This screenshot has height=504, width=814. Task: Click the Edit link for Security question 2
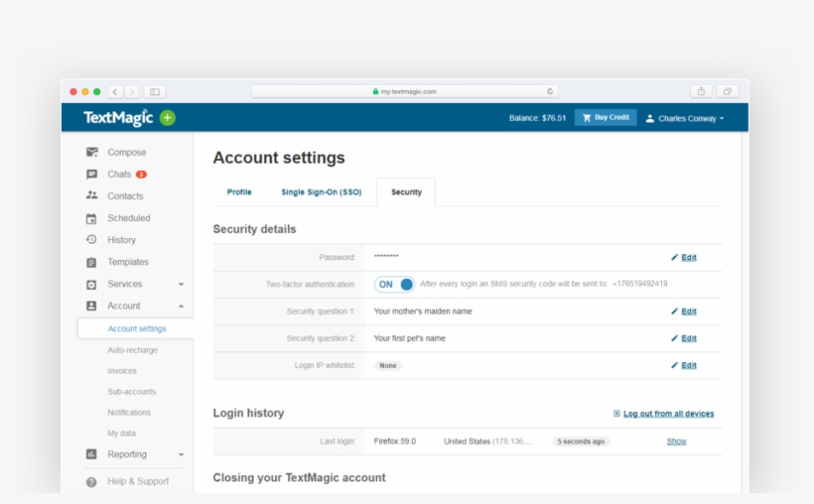coord(689,338)
